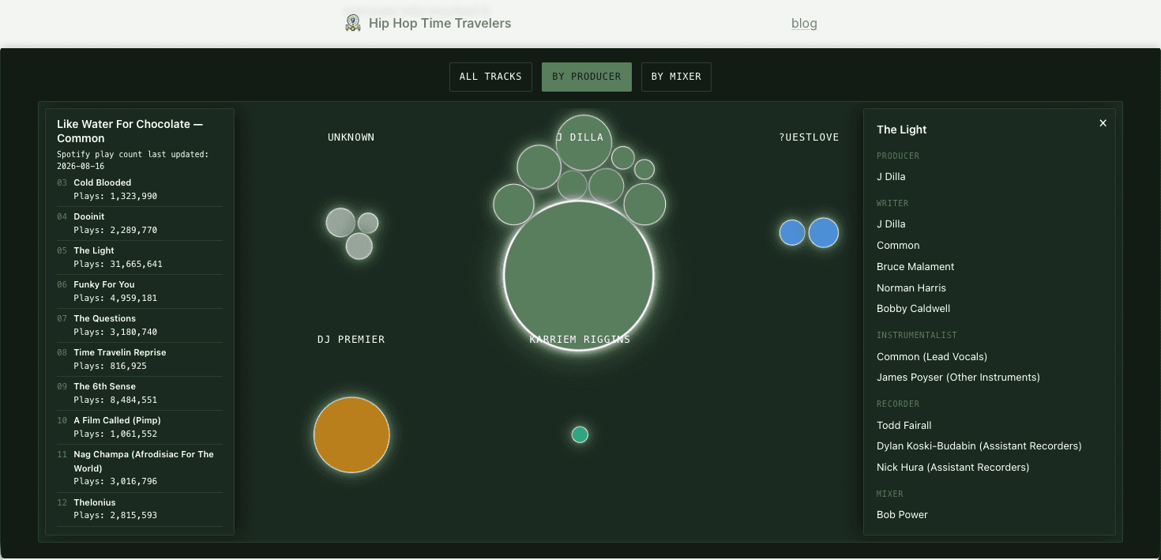Click Dylan Koski-Budabin (Assistant Recorders) entry
The image size is (1161, 560).
(979, 446)
